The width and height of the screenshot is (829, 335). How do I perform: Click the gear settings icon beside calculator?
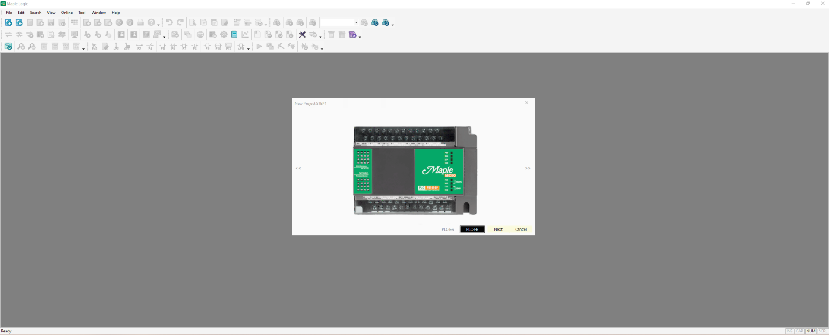click(x=224, y=35)
